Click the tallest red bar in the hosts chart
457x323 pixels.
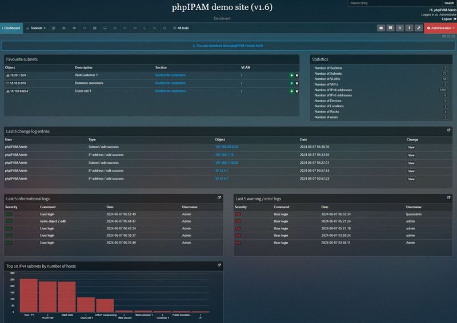pyautogui.click(x=29, y=296)
